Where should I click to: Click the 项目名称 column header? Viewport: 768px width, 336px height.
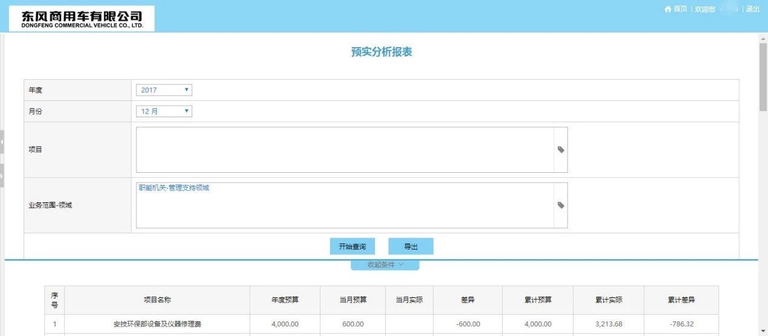point(157,300)
